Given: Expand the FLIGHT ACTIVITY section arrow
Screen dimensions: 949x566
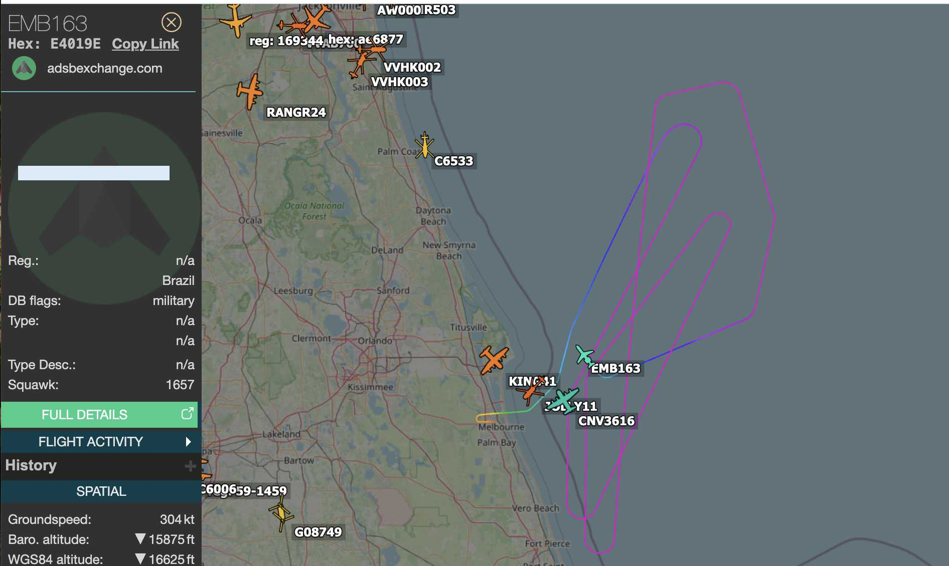Looking at the screenshot, I should coord(189,442).
